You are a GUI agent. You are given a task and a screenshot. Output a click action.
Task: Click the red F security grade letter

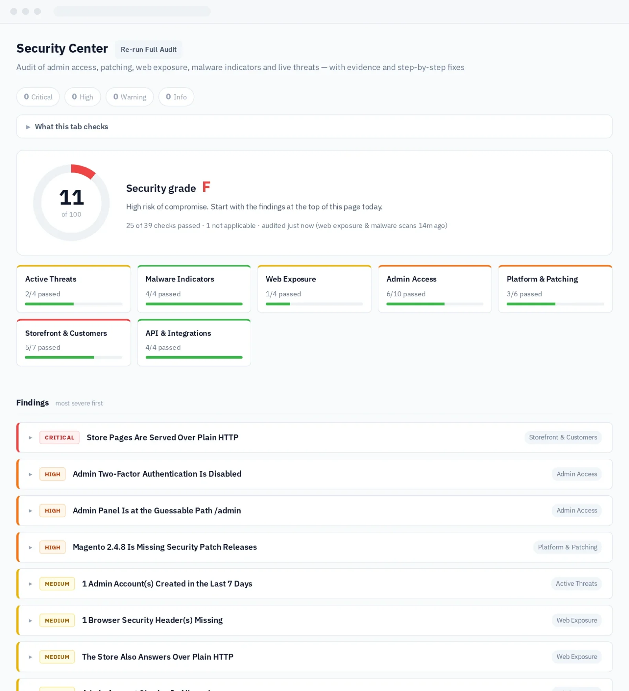click(x=206, y=187)
